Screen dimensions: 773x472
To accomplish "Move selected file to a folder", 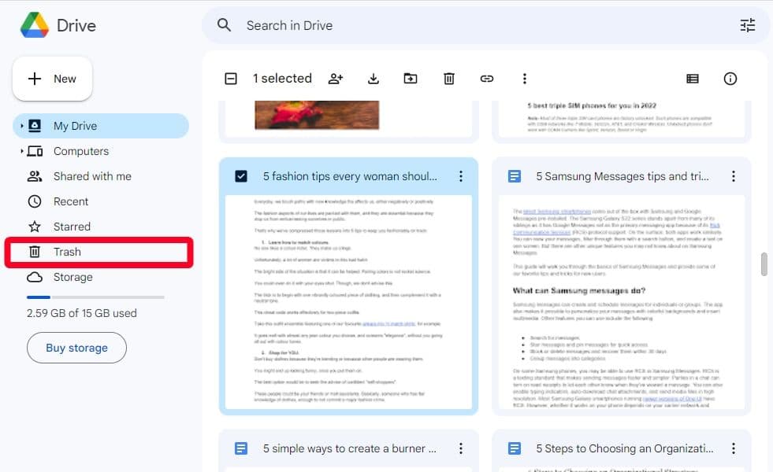I will [x=411, y=79].
